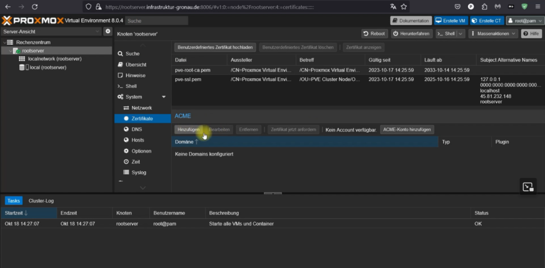545x268 pixels.
Task: Bookmark this page with star icon
Action: pyautogui.click(x=404, y=7)
